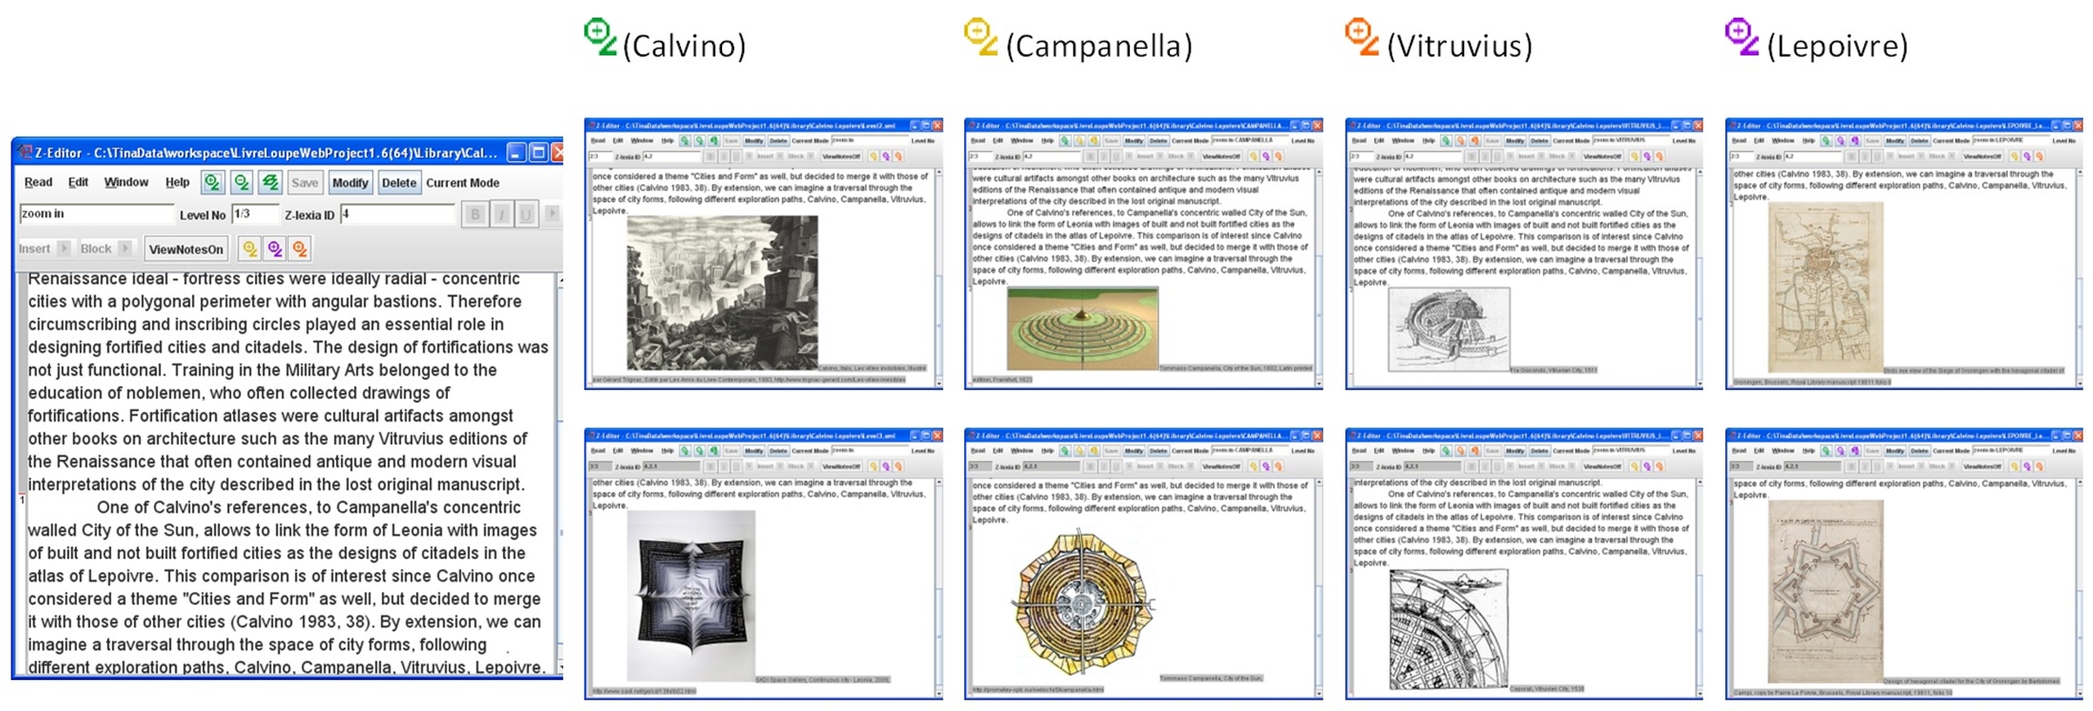Click purple zoom icon in Lepoivre level 3/3 window
This screenshot has width=2093, height=711.
(2027, 466)
